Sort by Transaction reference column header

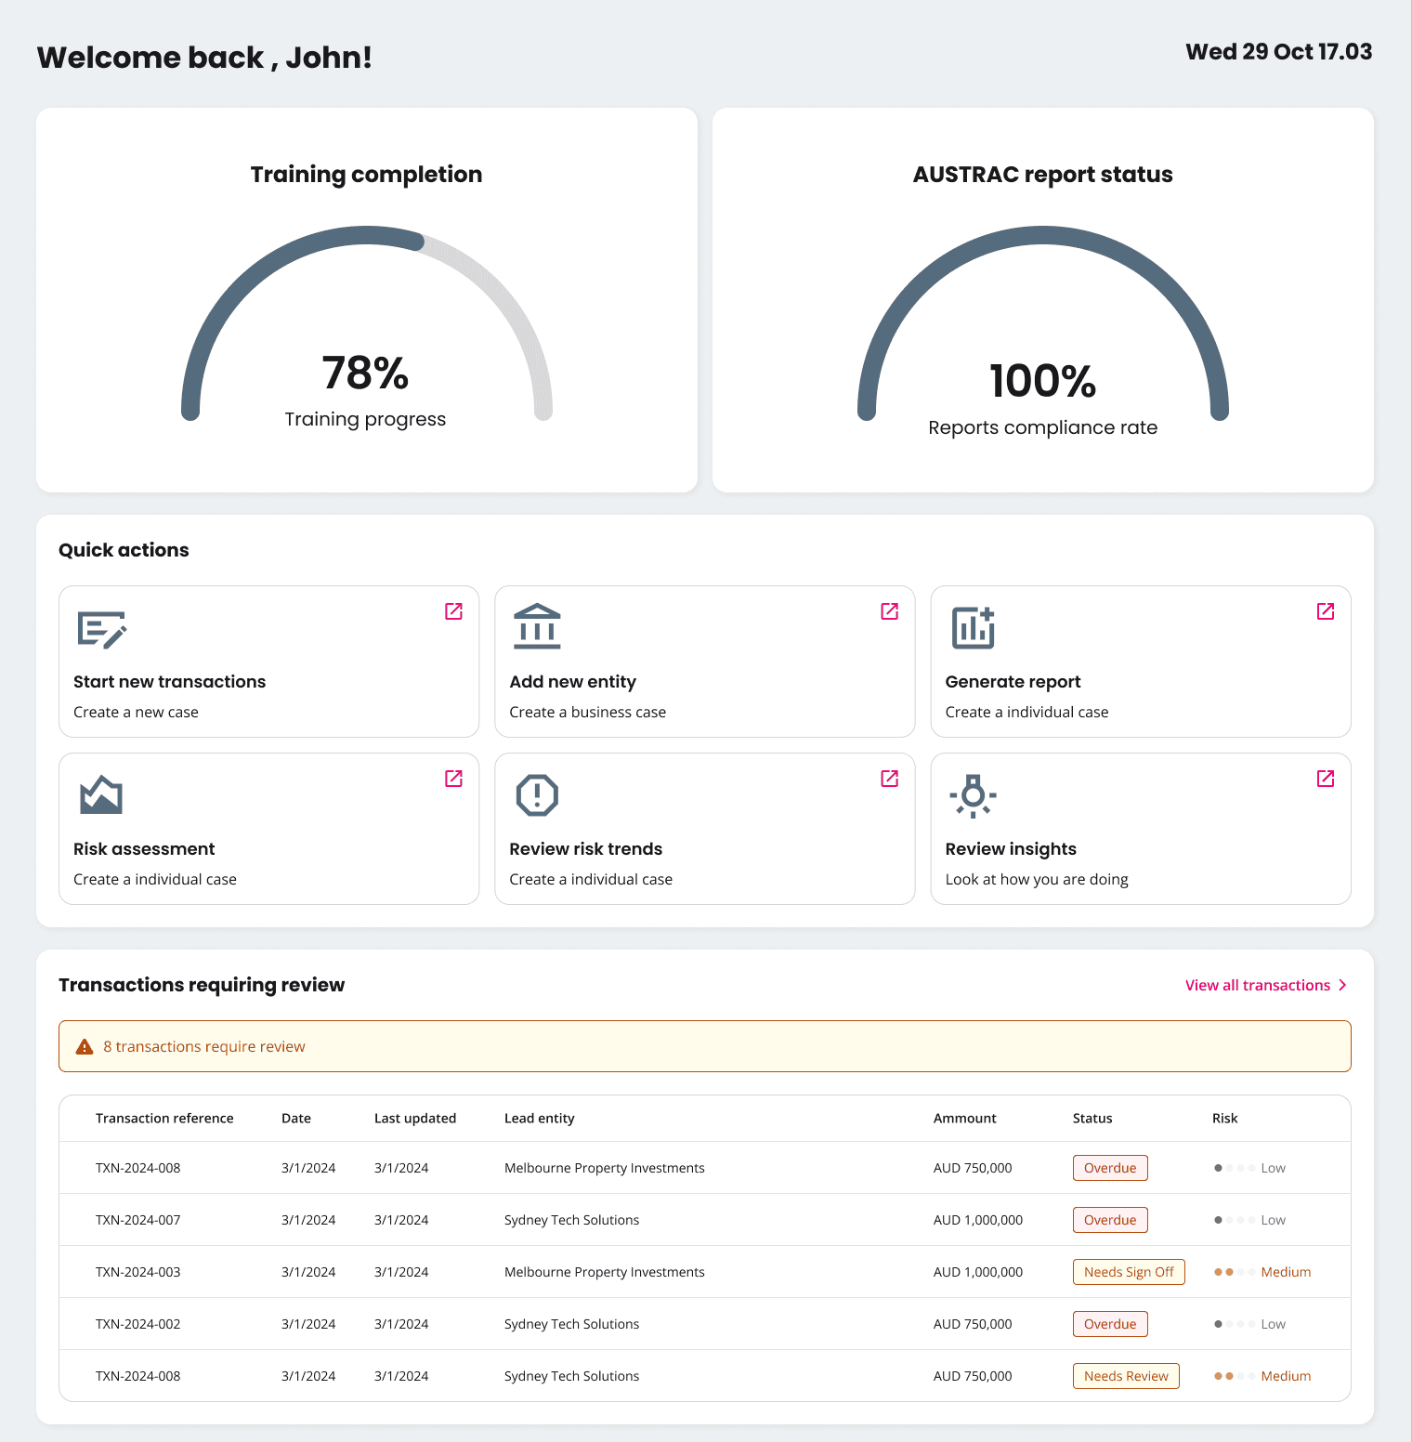164,1119
